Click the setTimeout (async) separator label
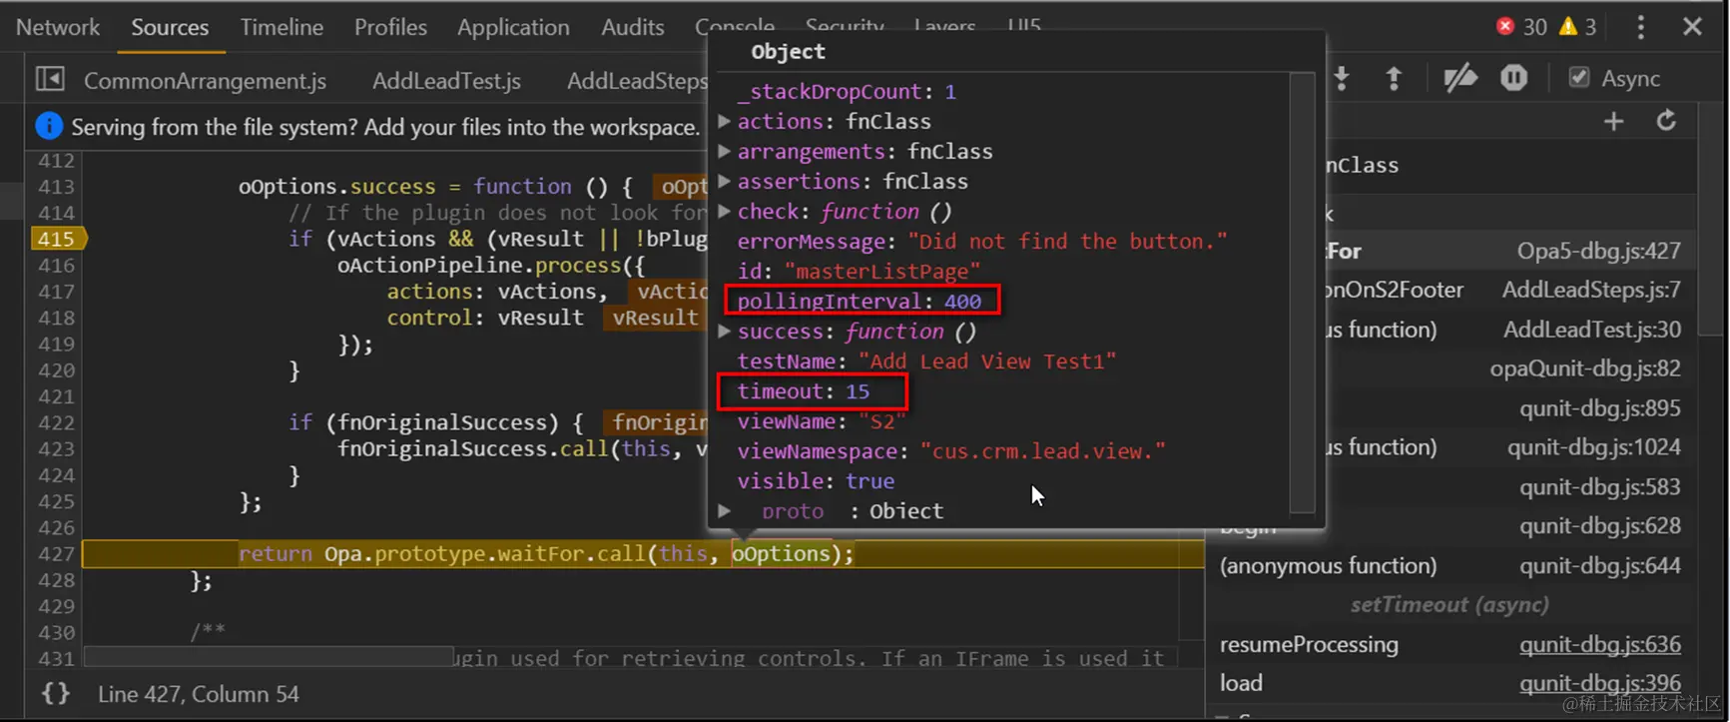Image resolution: width=1730 pixels, height=722 pixels. click(1449, 605)
